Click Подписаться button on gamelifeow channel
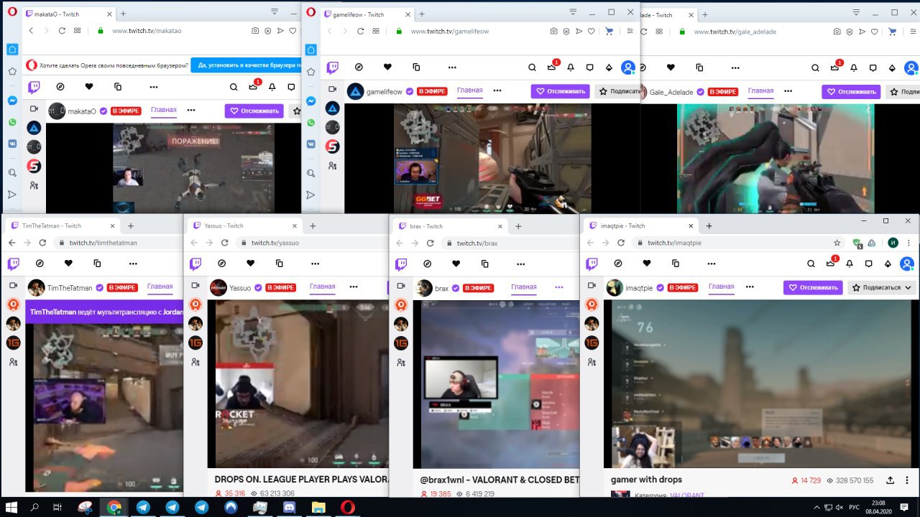 point(617,91)
